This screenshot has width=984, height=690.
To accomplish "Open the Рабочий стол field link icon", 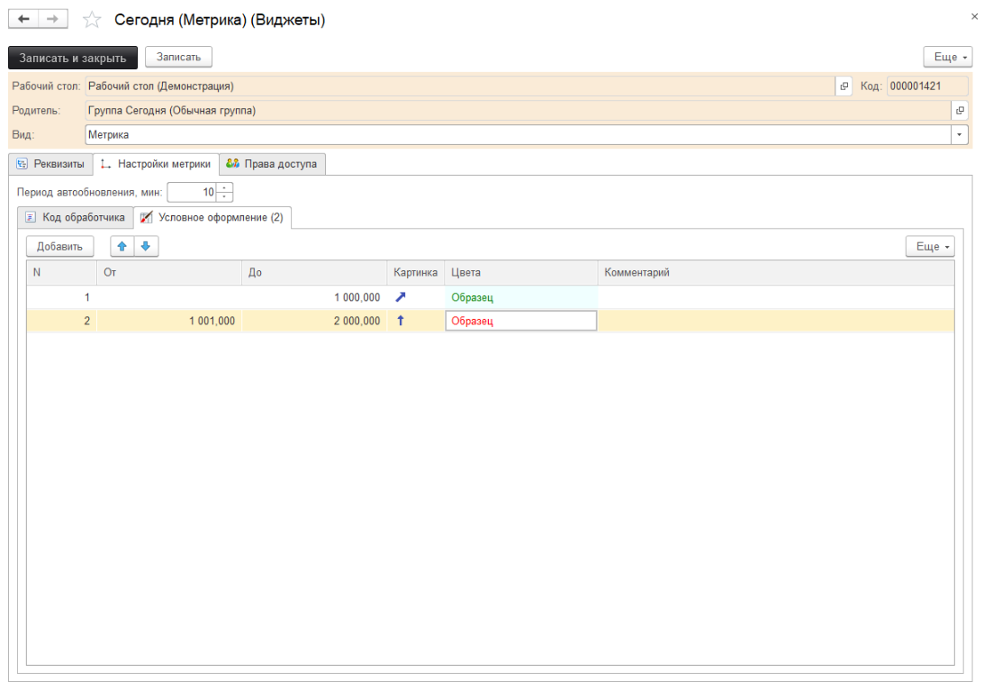I will click(844, 86).
